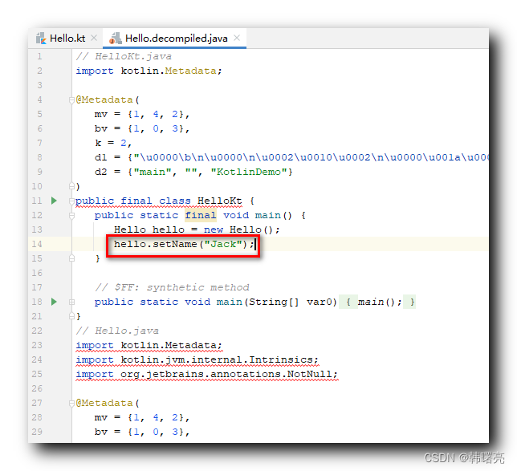Run main method from line 18 gutter
517x471 pixels.
(x=54, y=302)
